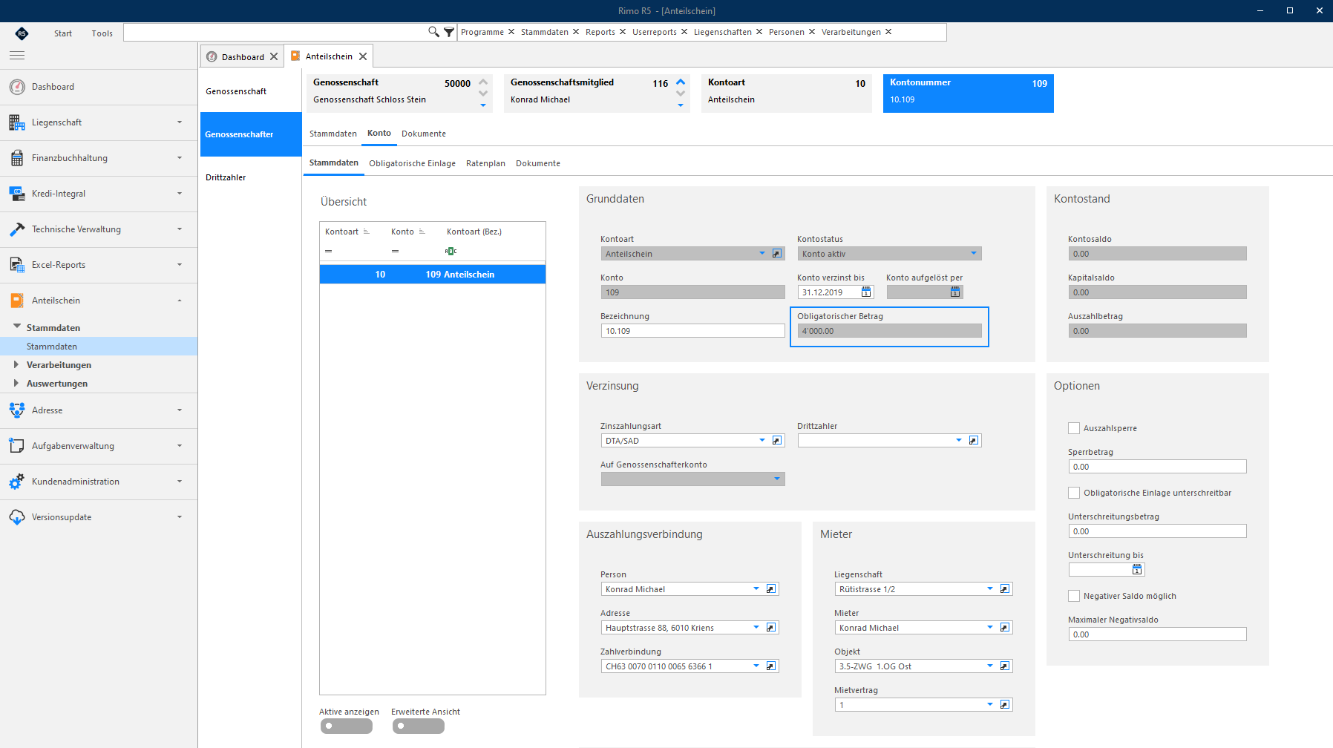Click the Excel export icon in the Übersicht grid

tap(451, 251)
